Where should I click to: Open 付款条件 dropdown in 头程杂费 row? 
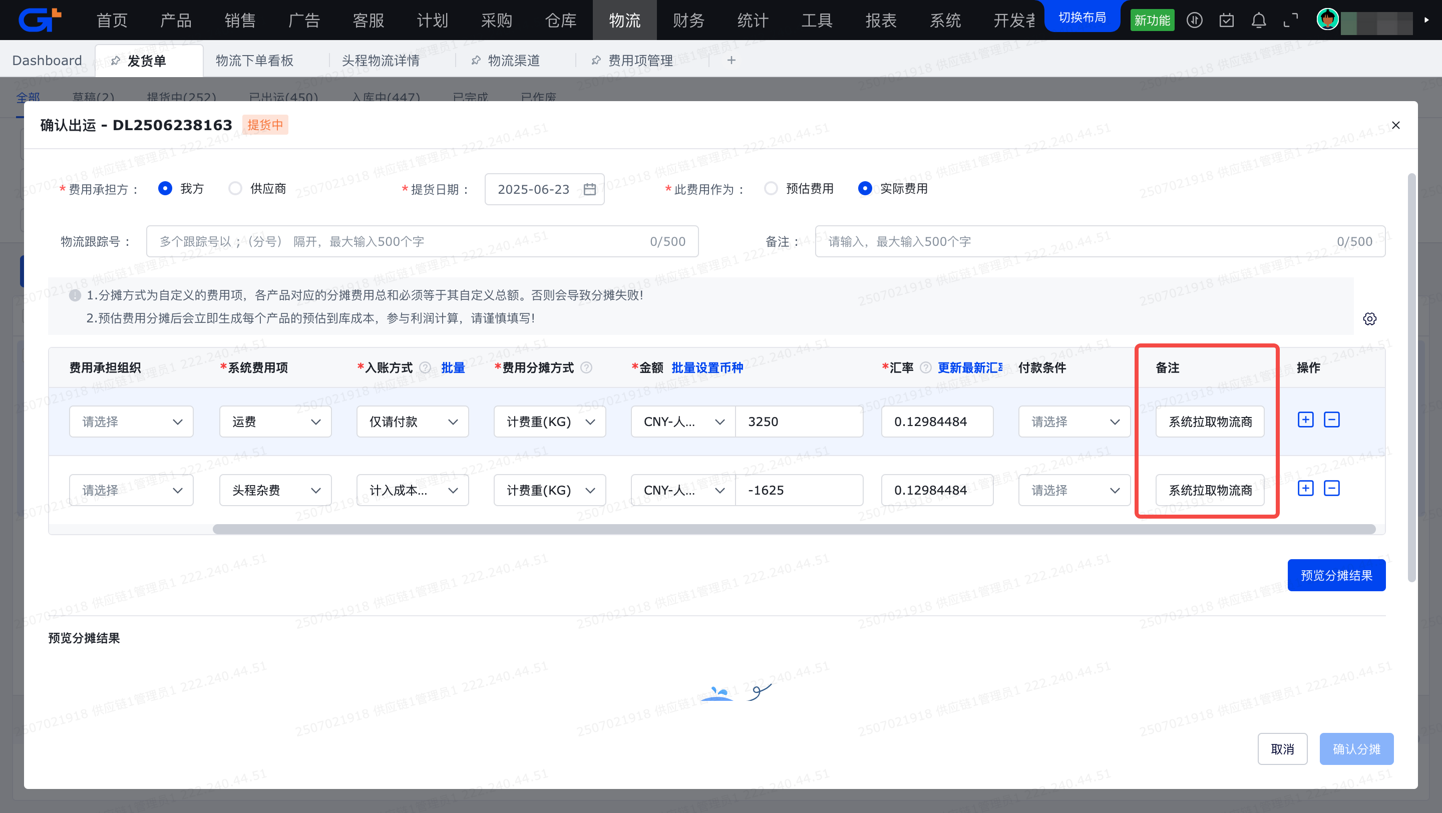[1074, 490]
